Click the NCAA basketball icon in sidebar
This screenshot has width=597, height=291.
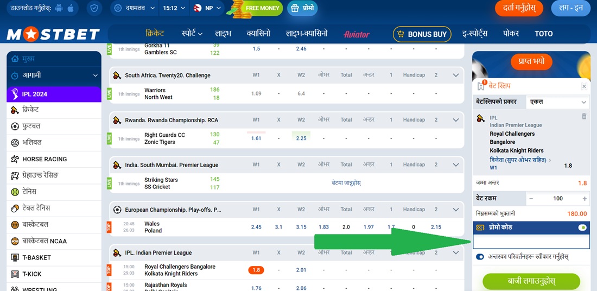tap(15, 241)
